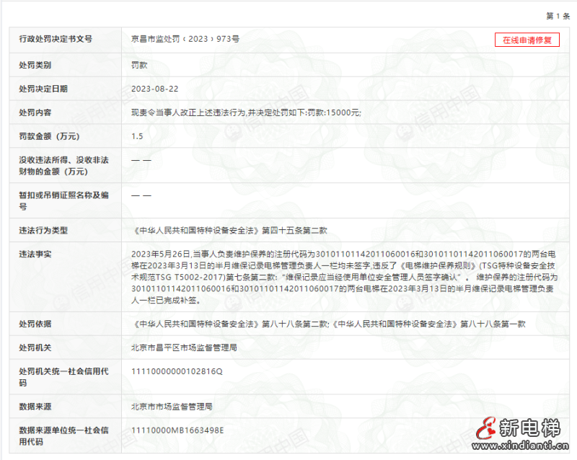Screen dimensions: 577x460
Task: Click the 罚款 penalty category value
Action: click(x=139, y=65)
